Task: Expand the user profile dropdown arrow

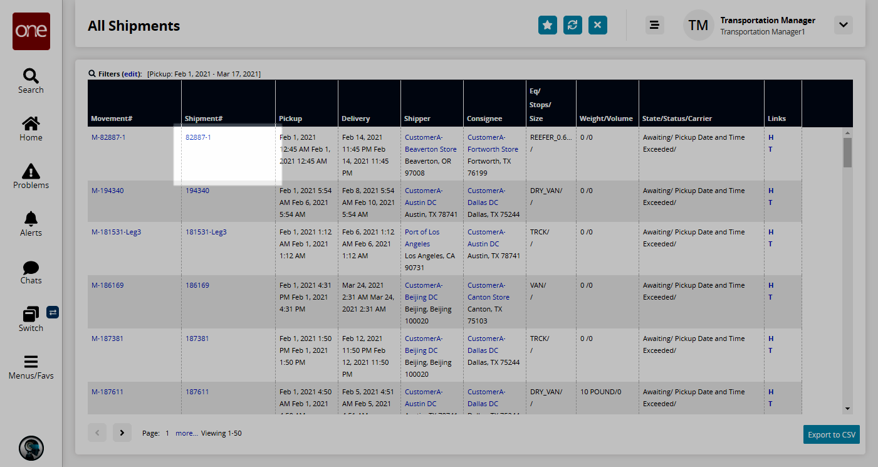Action: pos(843,25)
